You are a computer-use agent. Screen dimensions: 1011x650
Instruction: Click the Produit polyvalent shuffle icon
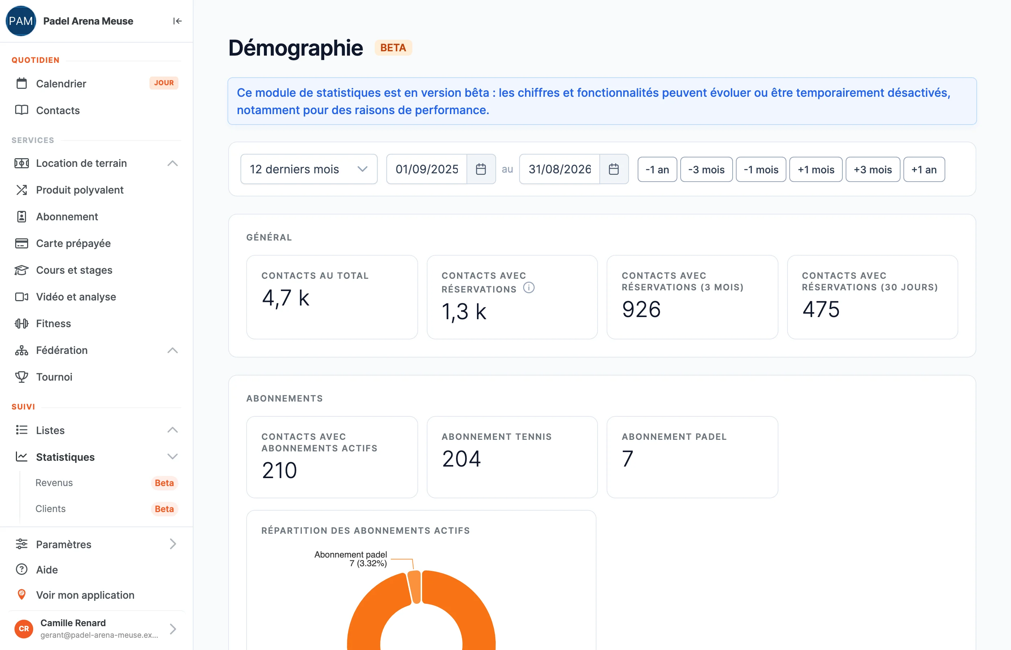22,190
